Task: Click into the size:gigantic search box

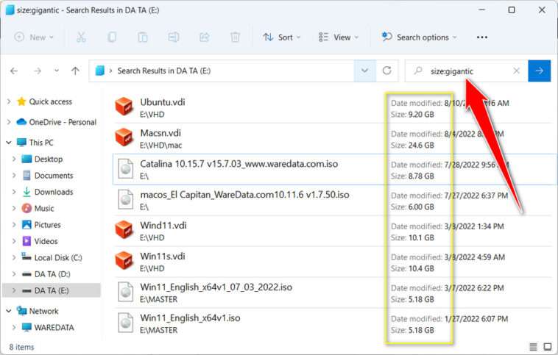Action: pyautogui.click(x=467, y=71)
